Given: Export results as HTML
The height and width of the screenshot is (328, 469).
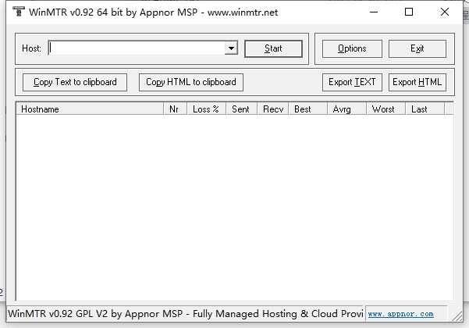Looking at the screenshot, I should tap(417, 82).
